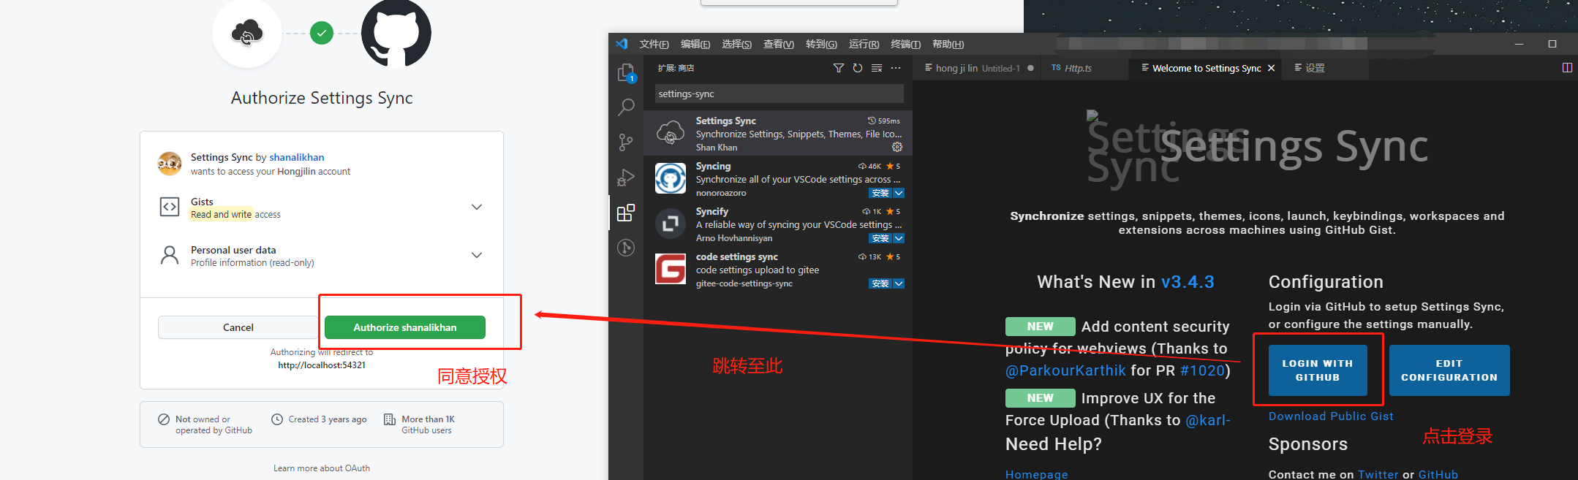Open the 编辑(E) menu
This screenshot has width=1578, height=480.
(695, 45)
